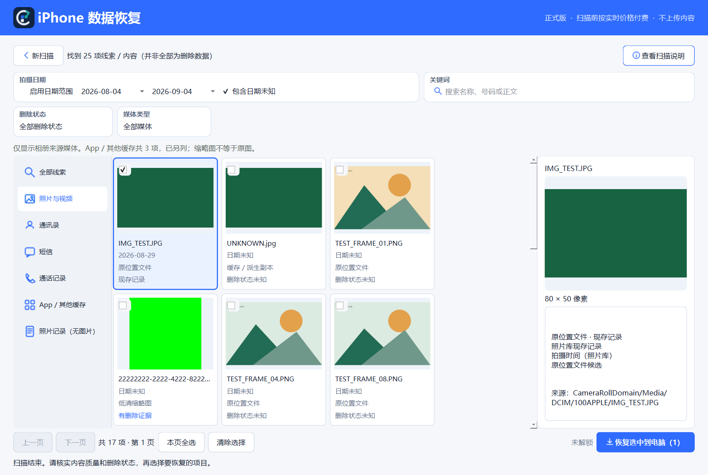Viewport: 708px width, 475px height.
Task: Click 恢复选中到电脑 (1) button
Action: (645, 442)
